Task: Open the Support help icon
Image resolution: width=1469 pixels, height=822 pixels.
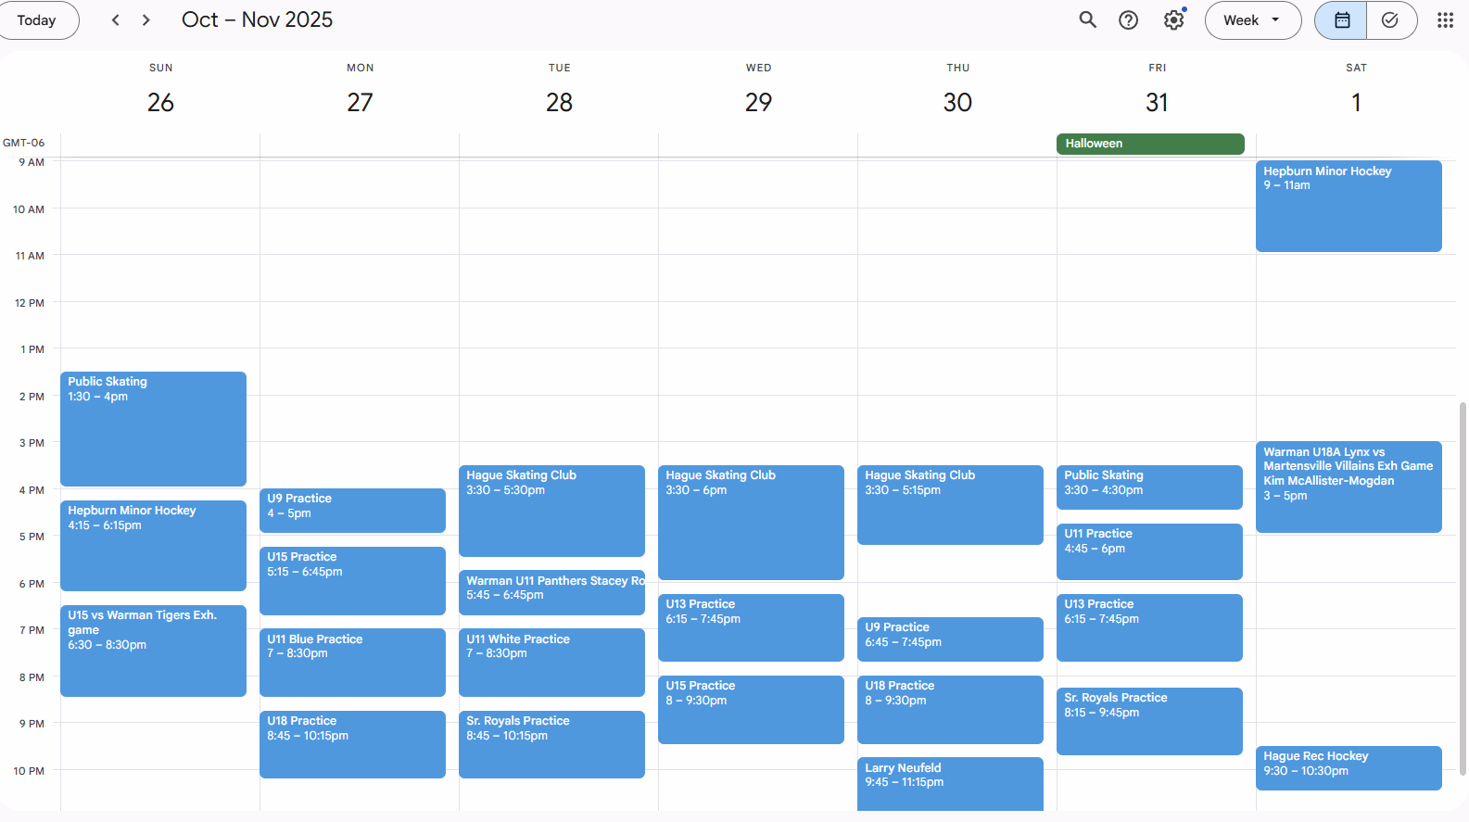Action: [x=1128, y=20]
